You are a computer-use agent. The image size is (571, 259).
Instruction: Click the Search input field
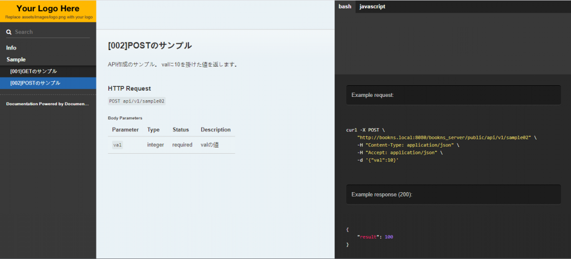point(51,32)
